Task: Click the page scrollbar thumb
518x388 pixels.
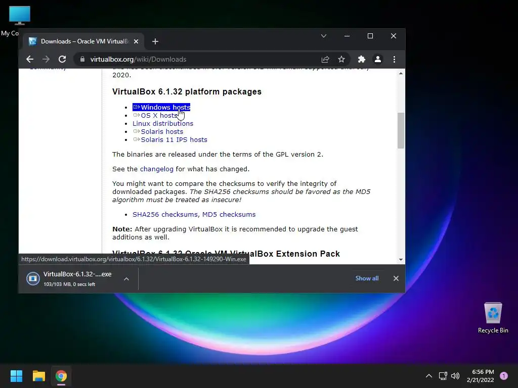Action: [x=401, y=131]
